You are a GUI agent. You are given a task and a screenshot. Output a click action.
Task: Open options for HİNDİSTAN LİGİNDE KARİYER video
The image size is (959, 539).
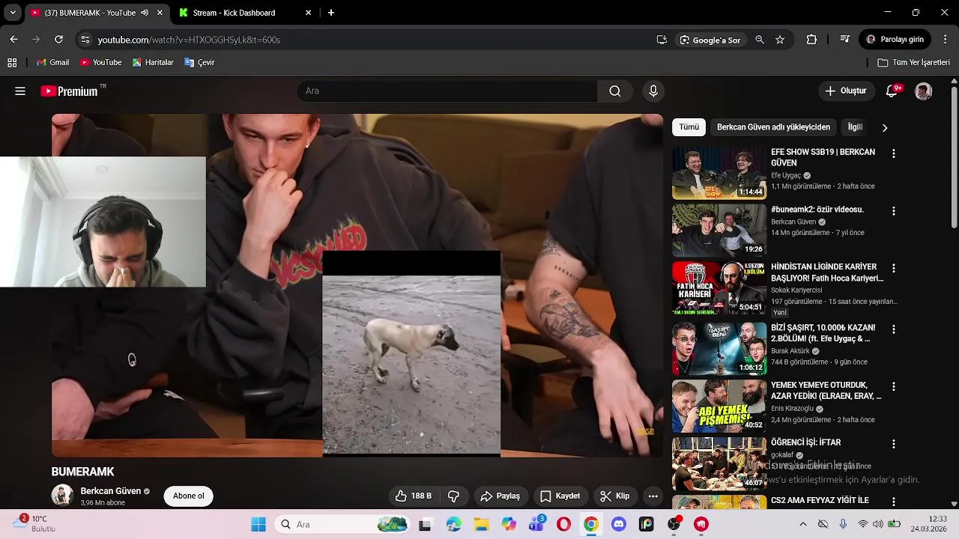point(893,268)
